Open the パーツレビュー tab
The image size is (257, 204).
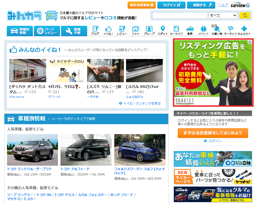pyautogui.click(x=47, y=31)
